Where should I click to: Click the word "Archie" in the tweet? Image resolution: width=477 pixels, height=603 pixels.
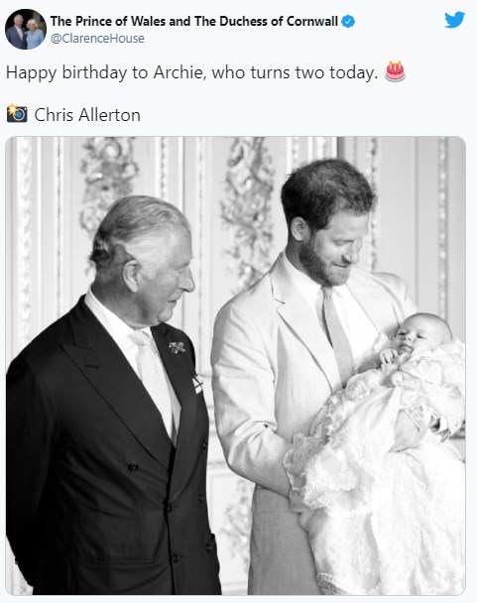(x=179, y=72)
